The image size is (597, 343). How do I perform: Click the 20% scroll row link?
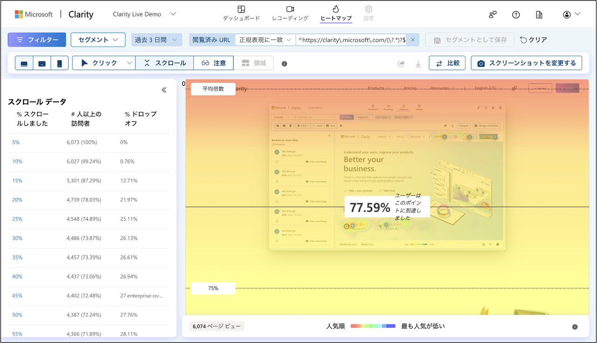coord(17,199)
